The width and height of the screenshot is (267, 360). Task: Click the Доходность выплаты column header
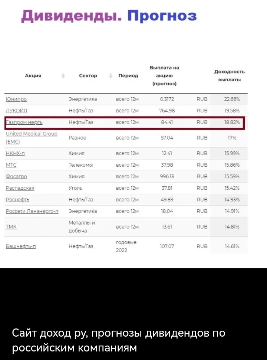(230, 76)
